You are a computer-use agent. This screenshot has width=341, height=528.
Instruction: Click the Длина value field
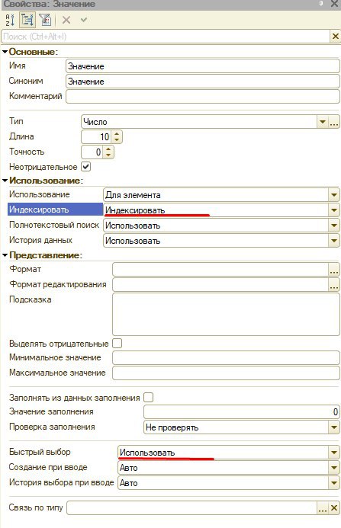pos(97,136)
